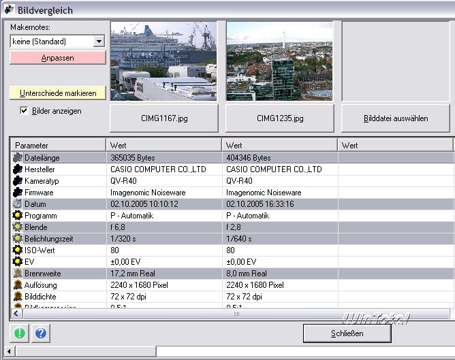Click Bilddatei auswählen to load third image
455x360 pixels.
click(395, 118)
